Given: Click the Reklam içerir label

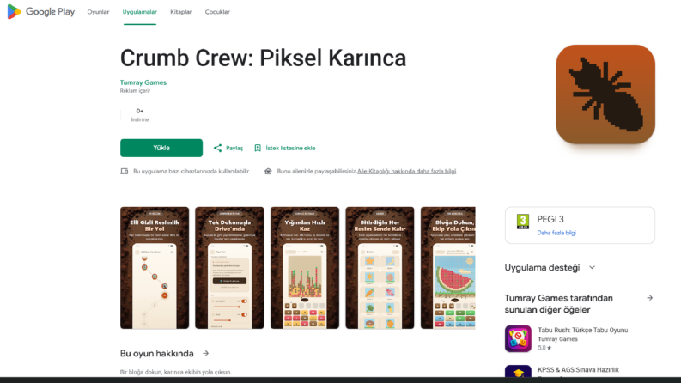Looking at the screenshot, I should pyautogui.click(x=135, y=91).
